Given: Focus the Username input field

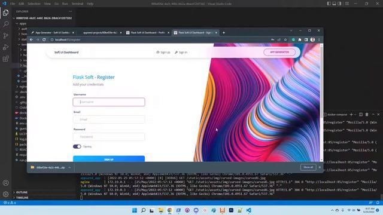Looking at the screenshot, I should [109, 102].
